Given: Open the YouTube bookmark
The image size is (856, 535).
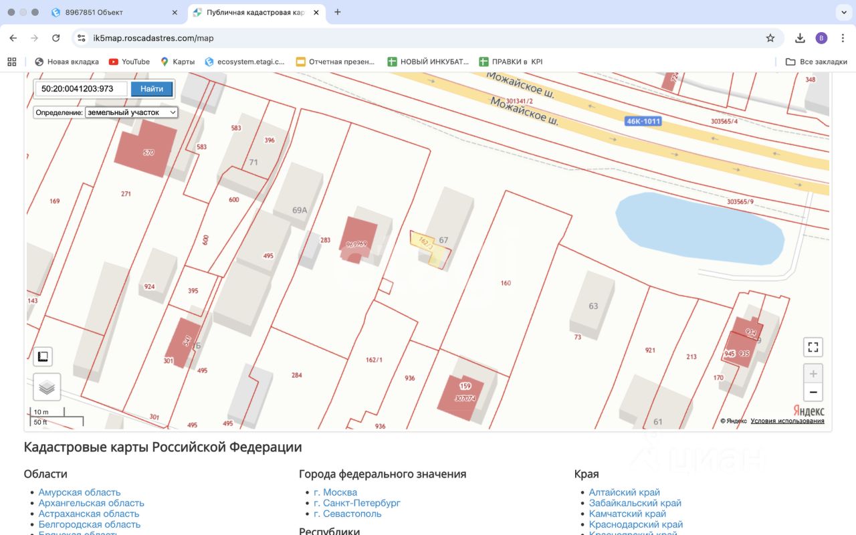Looking at the screenshot, I should click(x=130, y=62).
